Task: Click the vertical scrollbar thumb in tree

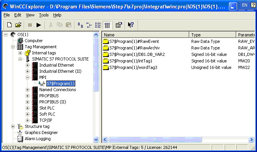Action: [x=96, y=65]
